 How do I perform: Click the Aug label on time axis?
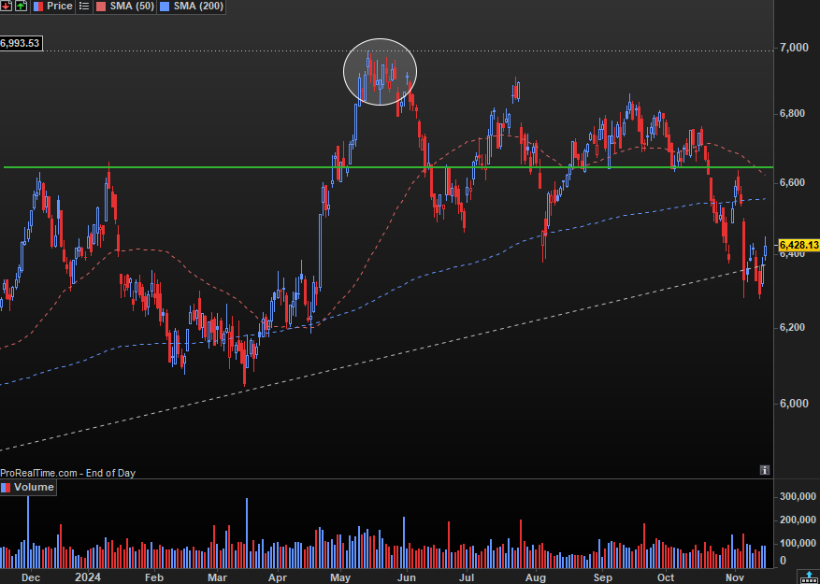536,577
